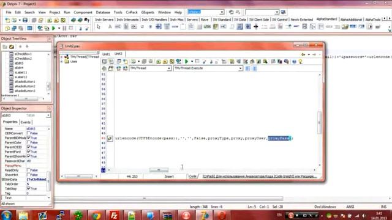
Task: Click the Save icon in main toolbar
Action: (25, 20)
